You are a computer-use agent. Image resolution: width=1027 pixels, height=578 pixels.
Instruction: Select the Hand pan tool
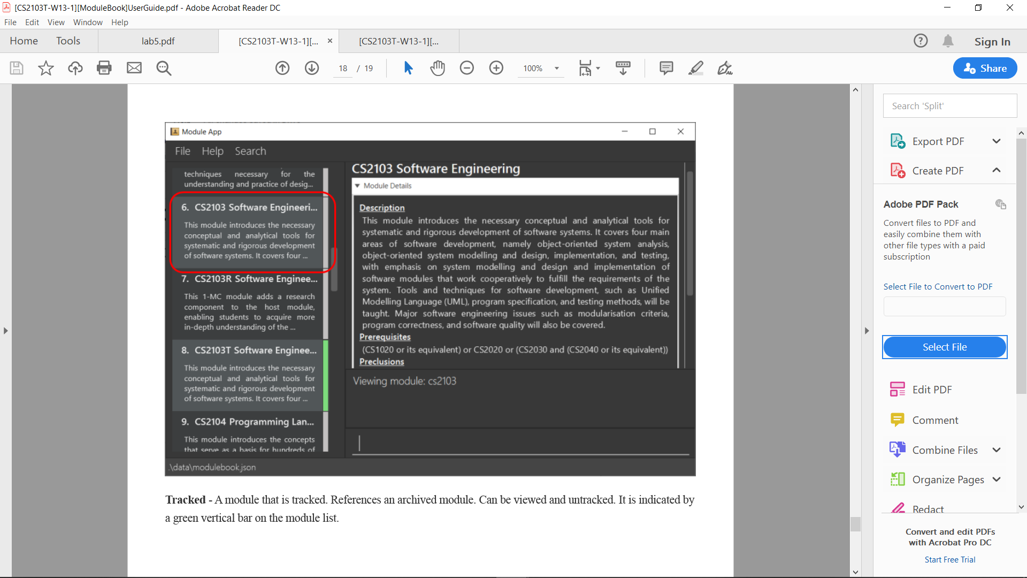coord(438,68)
